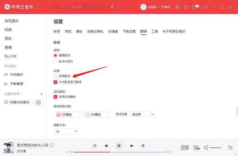This screenshot has height=156, width=238.
Task: Enable the 启用歌词 checkbox
Action: pyautogui.click(x=56, y=76)
